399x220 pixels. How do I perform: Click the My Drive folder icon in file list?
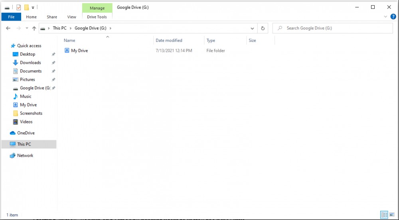pyautogui.click(x=67, y=50)
